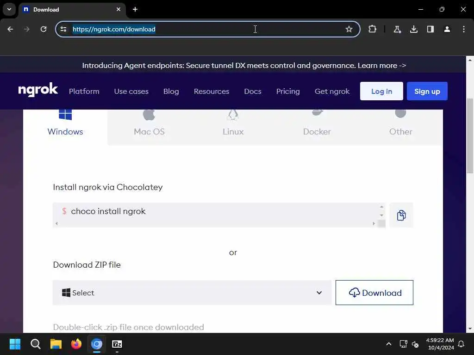
Task: Launch Firefox from the taskbar
Action: point(76,344)
